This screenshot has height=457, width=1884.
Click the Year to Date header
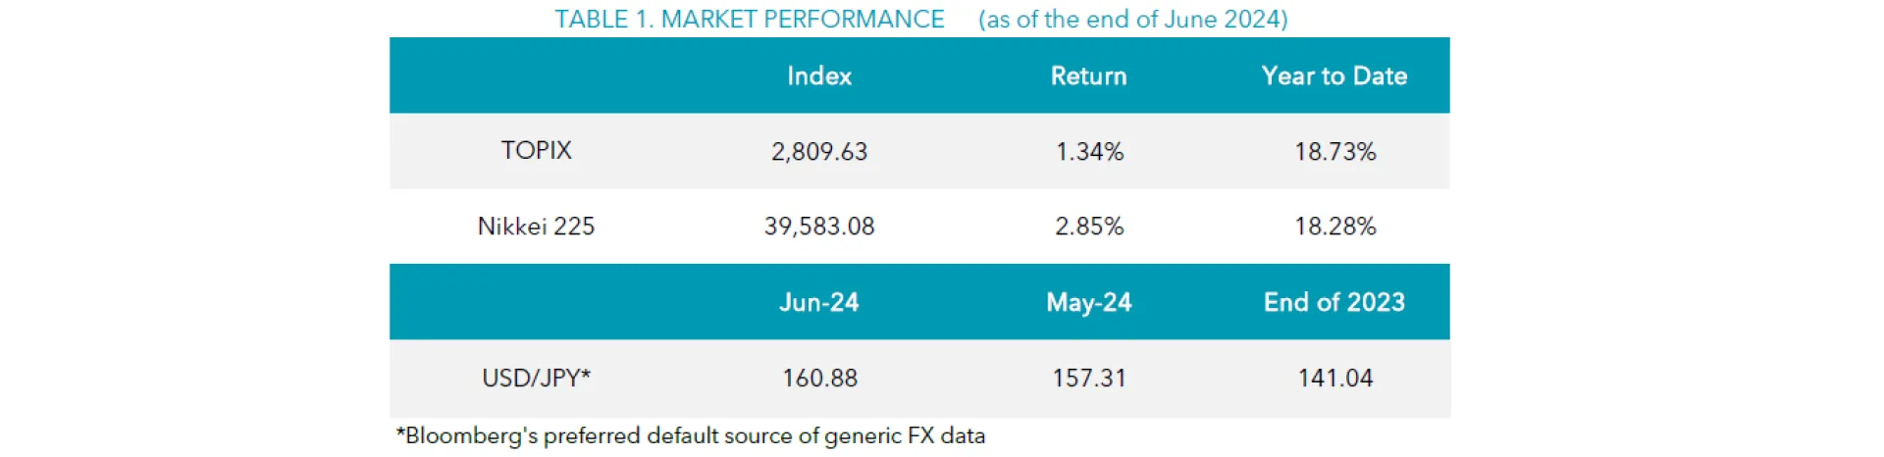1334,76
